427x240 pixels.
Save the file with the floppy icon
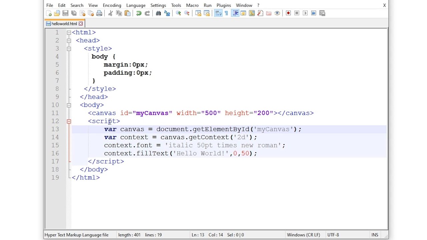65,13
